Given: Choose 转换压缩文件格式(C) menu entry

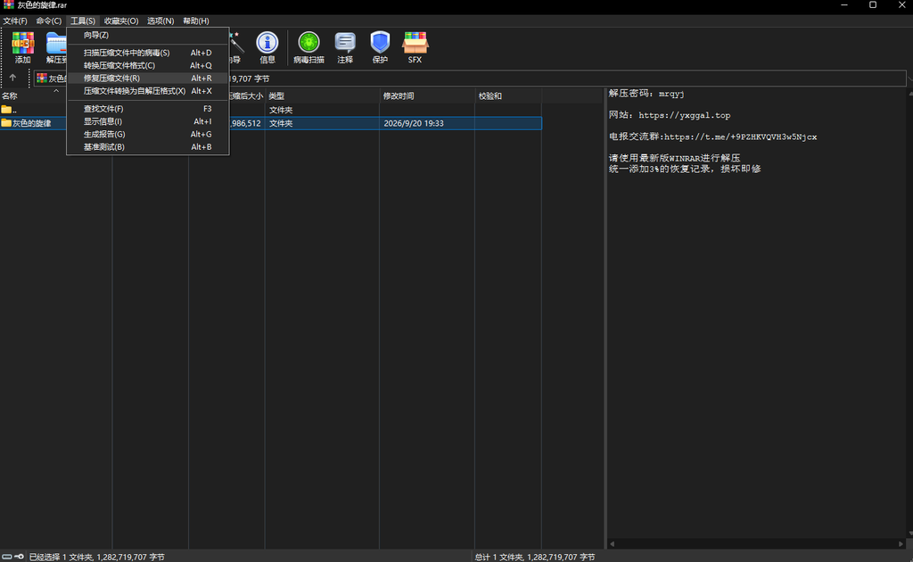Looking at the screenshot, I should pos(148,65).
